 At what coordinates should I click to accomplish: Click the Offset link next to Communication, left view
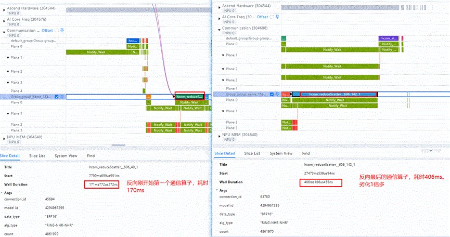pos(47,30)
